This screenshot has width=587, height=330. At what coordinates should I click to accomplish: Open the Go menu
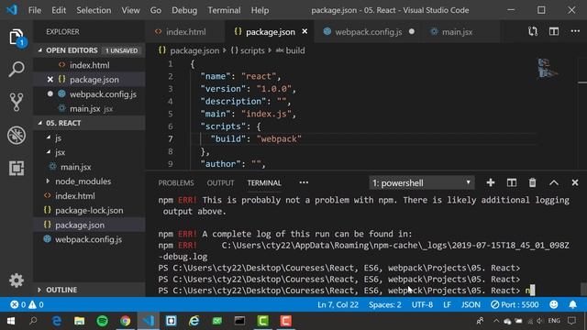(x=156, y=10)
